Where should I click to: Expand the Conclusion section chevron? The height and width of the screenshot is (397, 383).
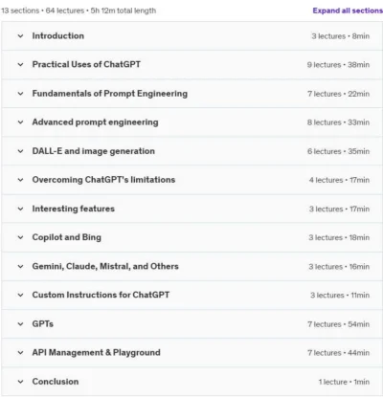(x=20, y=382)
